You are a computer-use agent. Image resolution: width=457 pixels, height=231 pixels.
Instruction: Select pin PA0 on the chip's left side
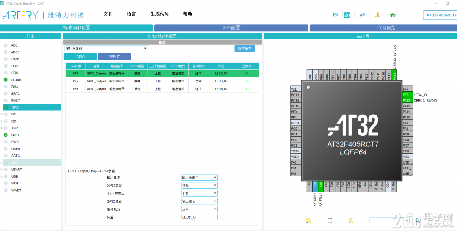coord(295,162)
